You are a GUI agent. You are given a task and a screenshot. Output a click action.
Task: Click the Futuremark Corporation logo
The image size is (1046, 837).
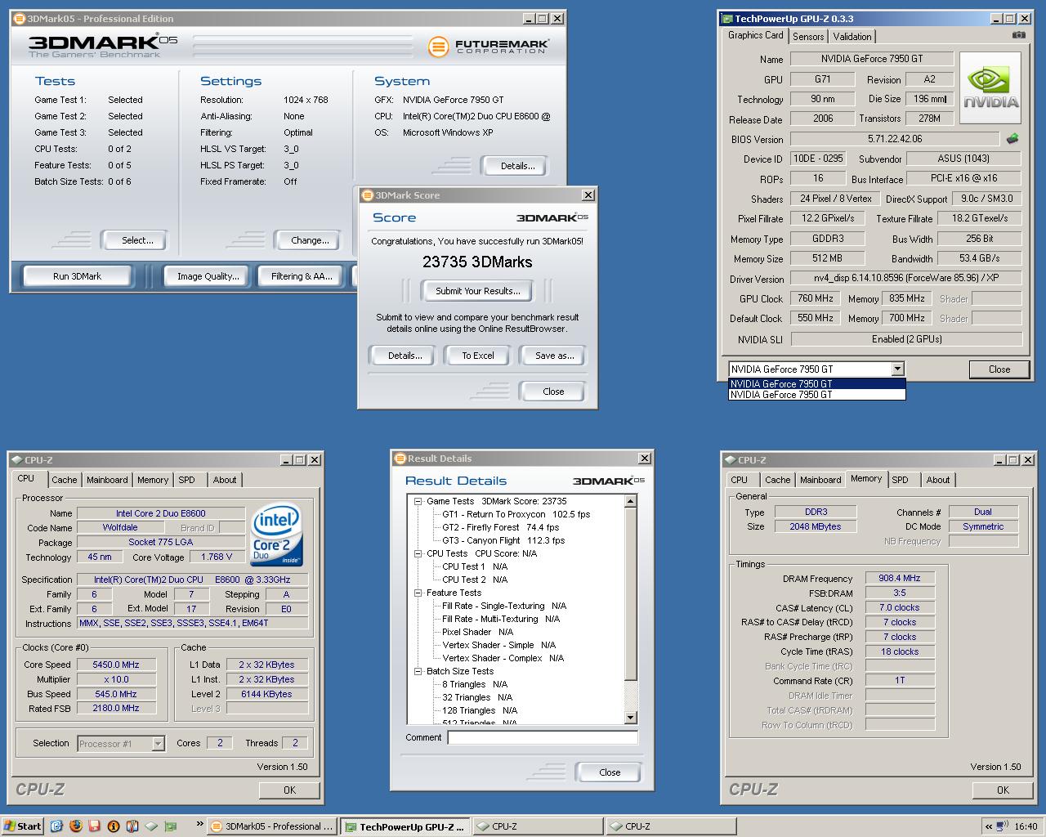tap(489, 47)
